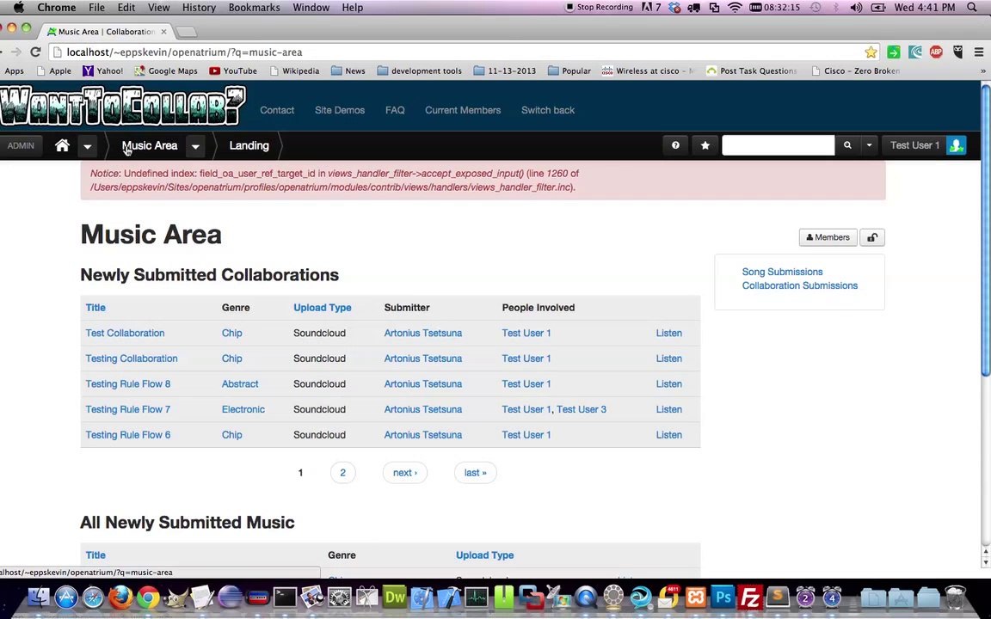991x619 pixels.
Task: Go to the site home icon
Action: tap(62, 145)
